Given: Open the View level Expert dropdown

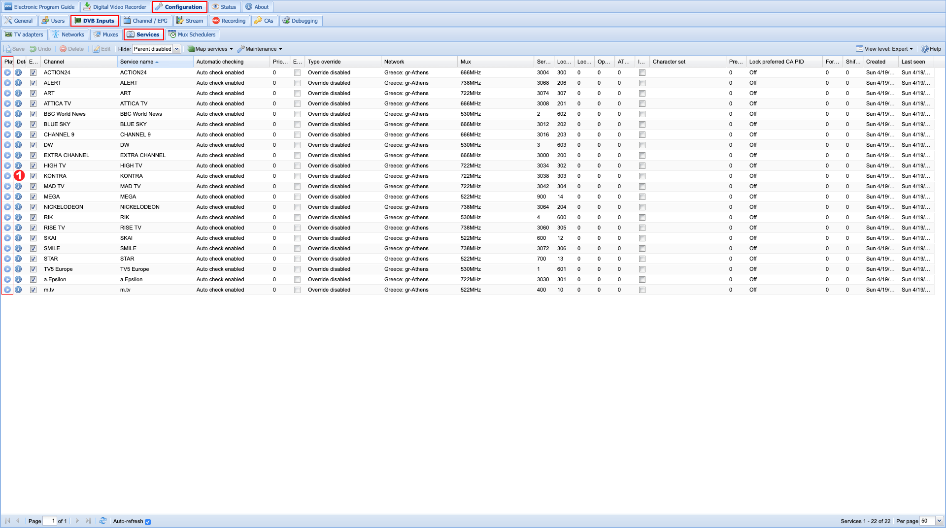Looking at the screenshot, I should coord(884,49).
